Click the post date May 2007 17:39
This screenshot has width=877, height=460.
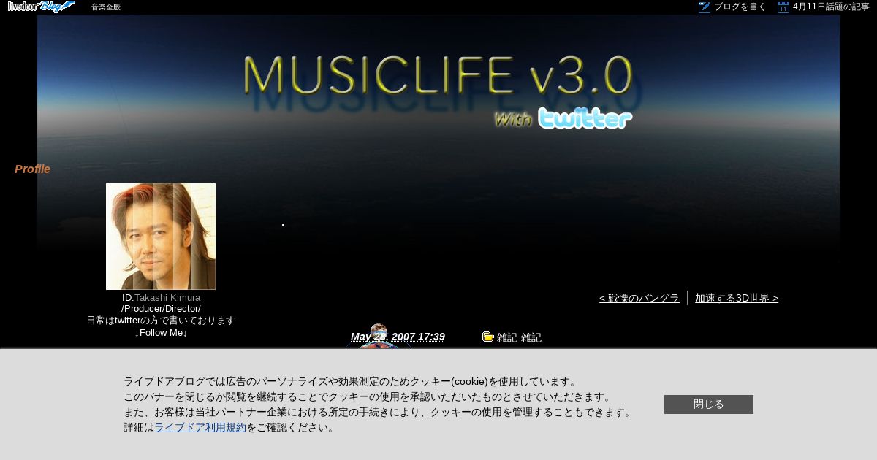(398, 337)
